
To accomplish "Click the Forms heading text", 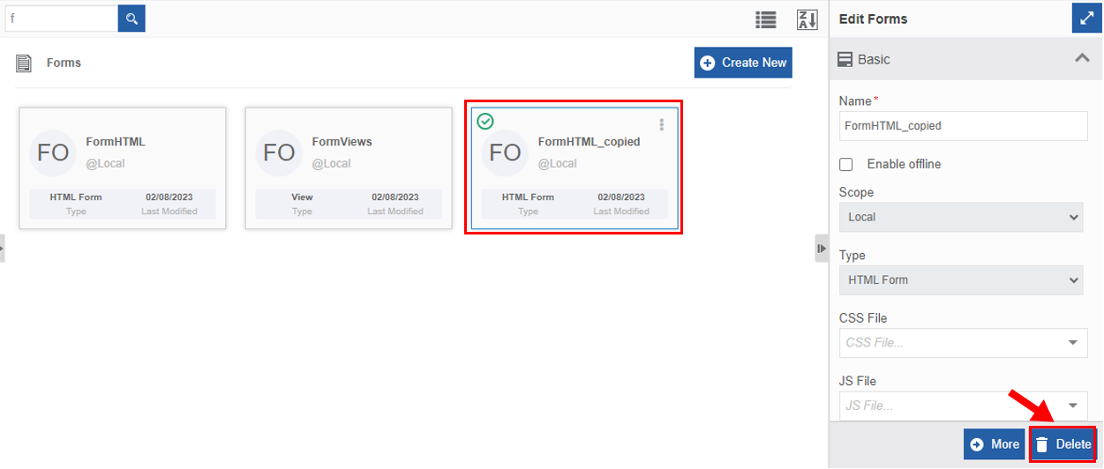I will click(64, 63).
